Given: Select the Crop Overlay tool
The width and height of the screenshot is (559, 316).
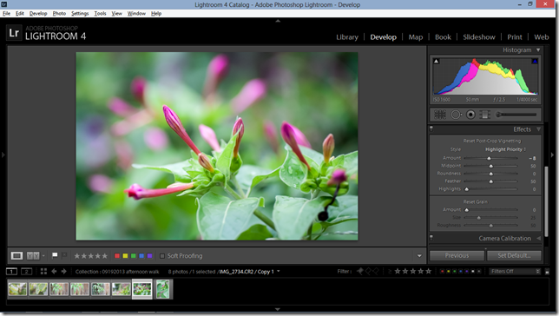Looking at the screenshot, I should tap(439, 115).
